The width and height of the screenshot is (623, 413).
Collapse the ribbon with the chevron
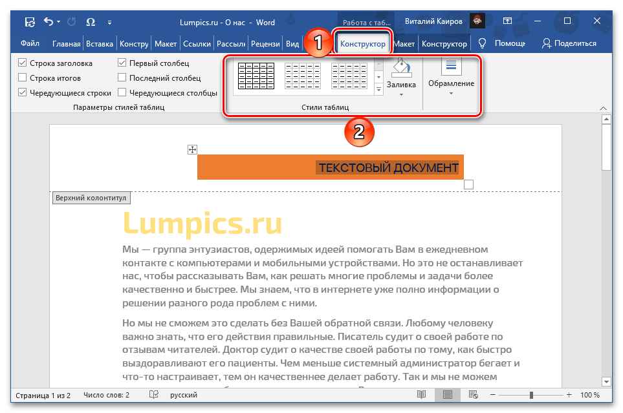pyautogui.click(x=603, y=108)
